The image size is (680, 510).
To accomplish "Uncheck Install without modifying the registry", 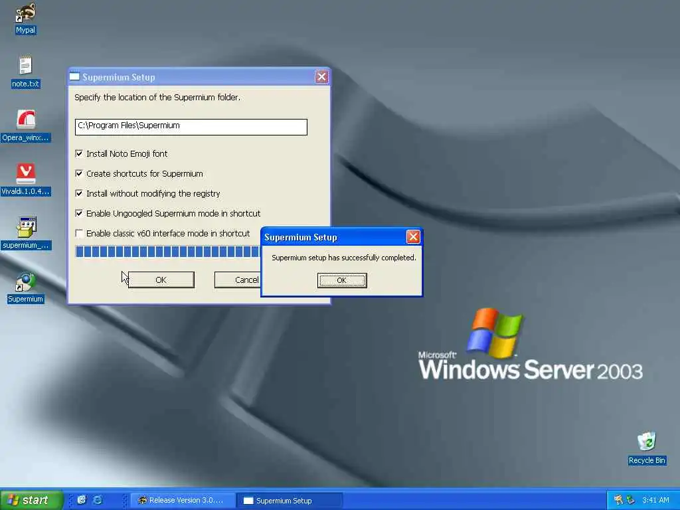I will [x=79, y=193].
